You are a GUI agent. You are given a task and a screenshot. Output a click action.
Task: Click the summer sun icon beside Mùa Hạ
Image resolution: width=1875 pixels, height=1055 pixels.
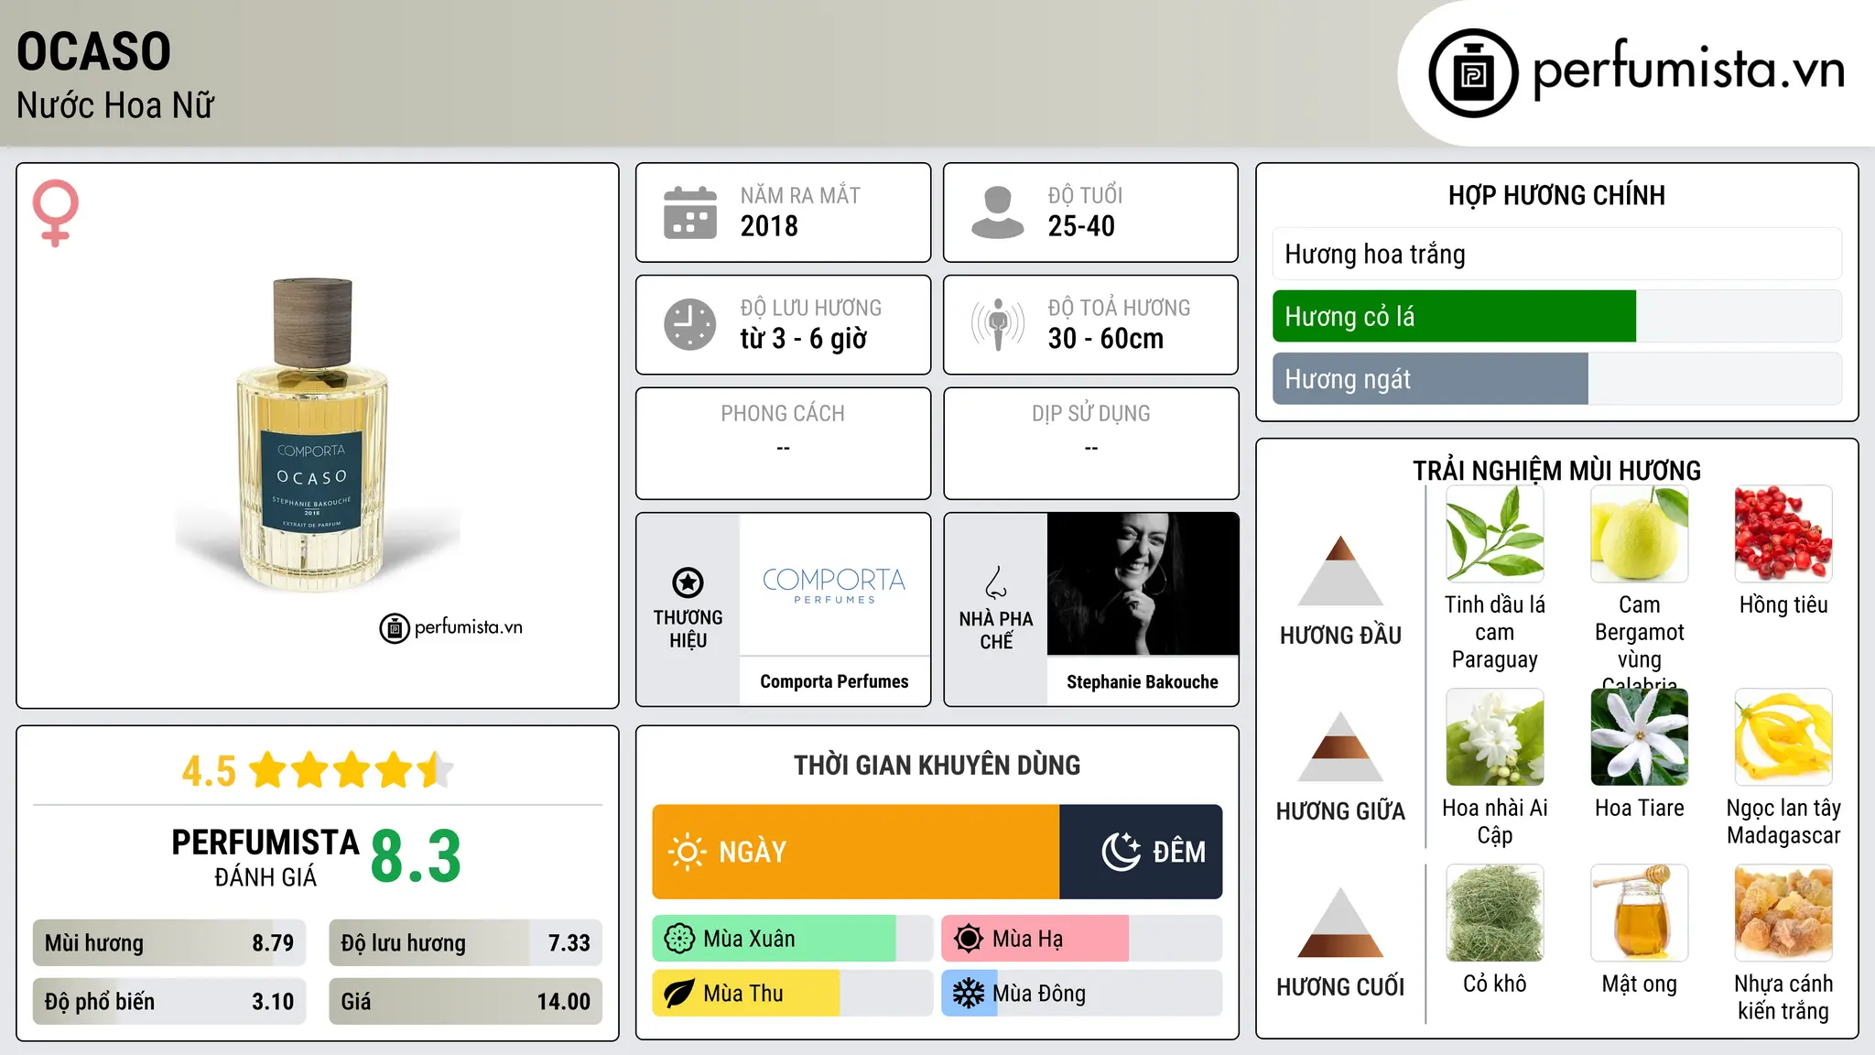coord(969,939)
